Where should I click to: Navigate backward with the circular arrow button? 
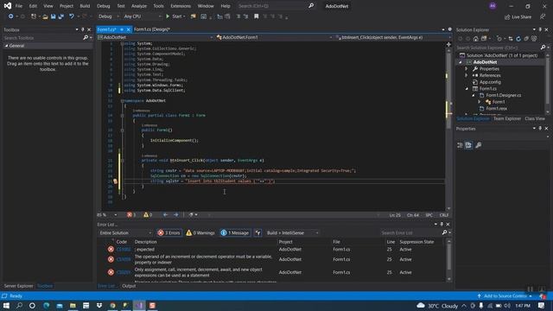(x=10, y=16)
